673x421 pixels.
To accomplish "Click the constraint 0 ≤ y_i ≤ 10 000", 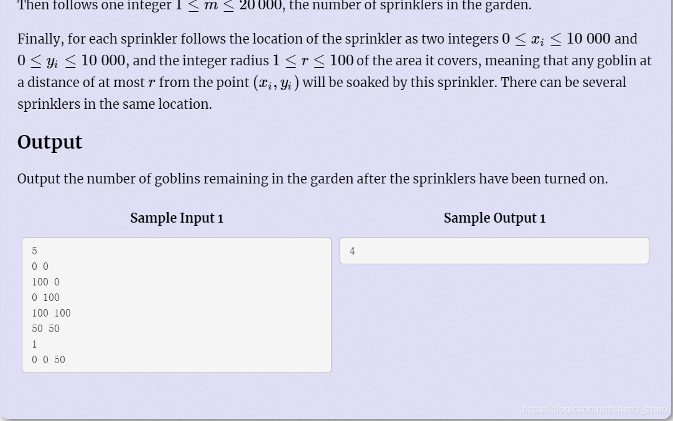I will pyautogui.click(x=72, y=60).
